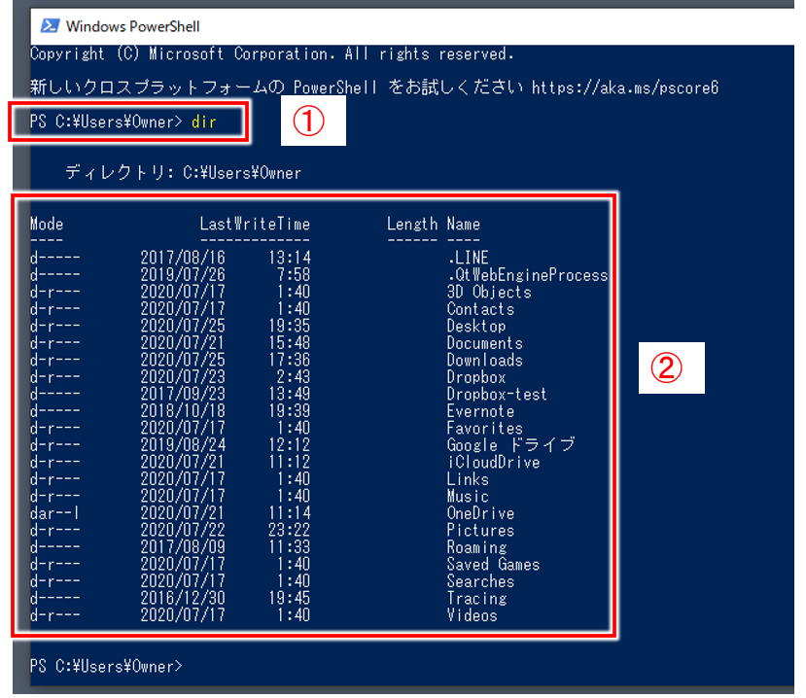Select the date "2018/10/18"

click(x=183, y=411)
